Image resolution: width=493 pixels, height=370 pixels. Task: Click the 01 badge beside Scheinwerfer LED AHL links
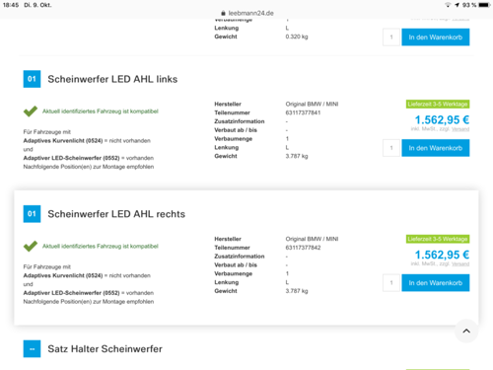point(32,79)
